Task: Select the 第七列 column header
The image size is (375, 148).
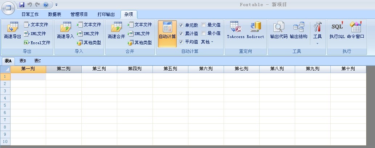Action: 241,69
